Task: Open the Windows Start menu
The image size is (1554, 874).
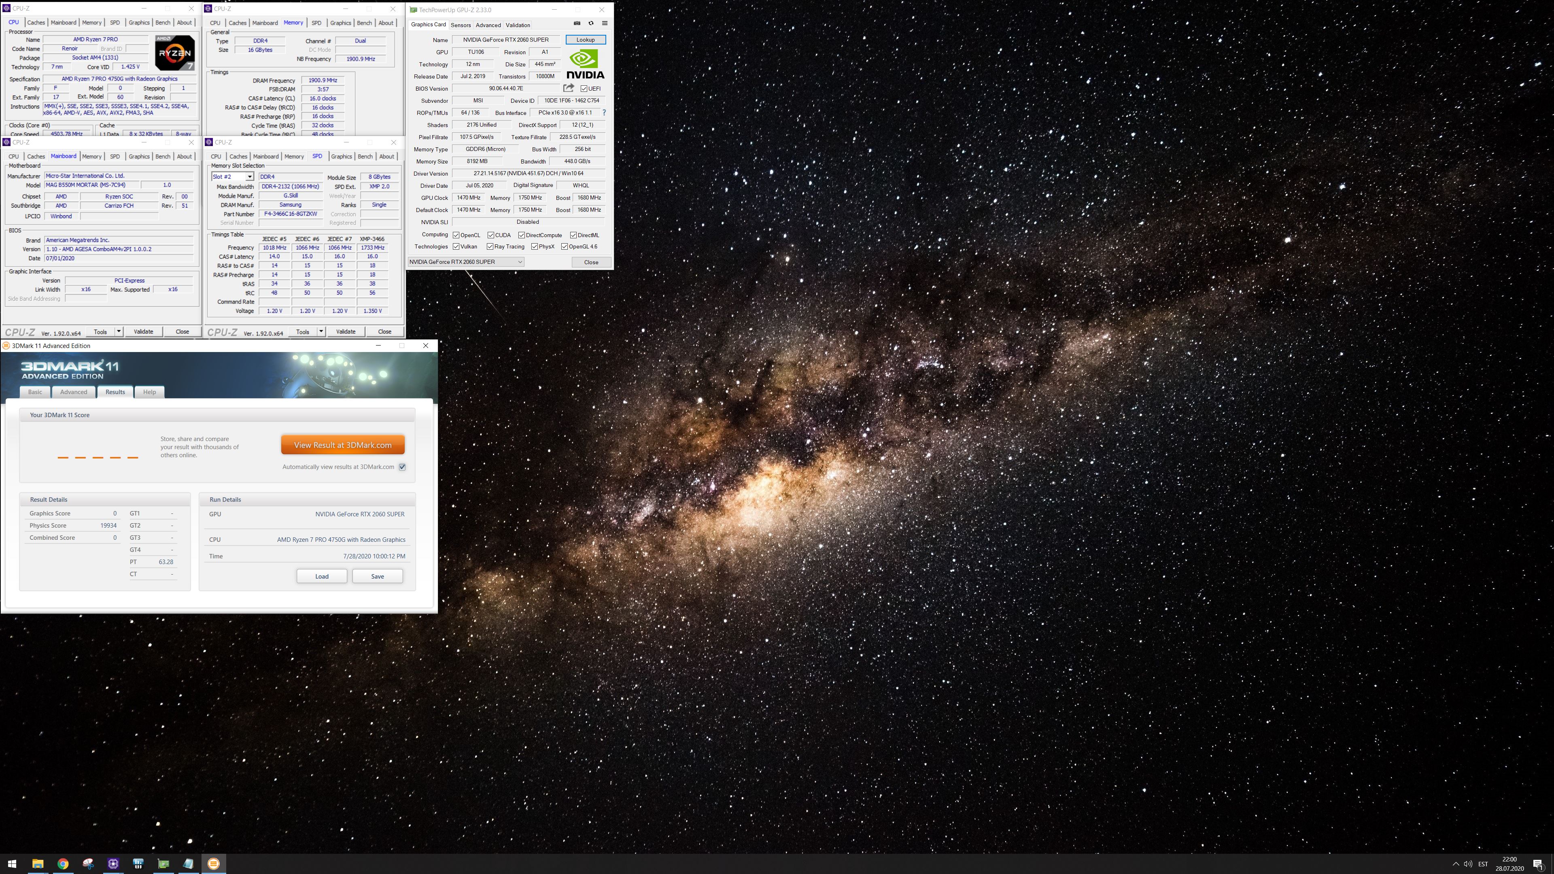Action: [12, 863]
